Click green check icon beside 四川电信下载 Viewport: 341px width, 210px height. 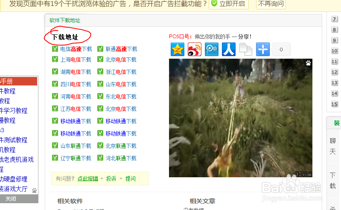55,84
